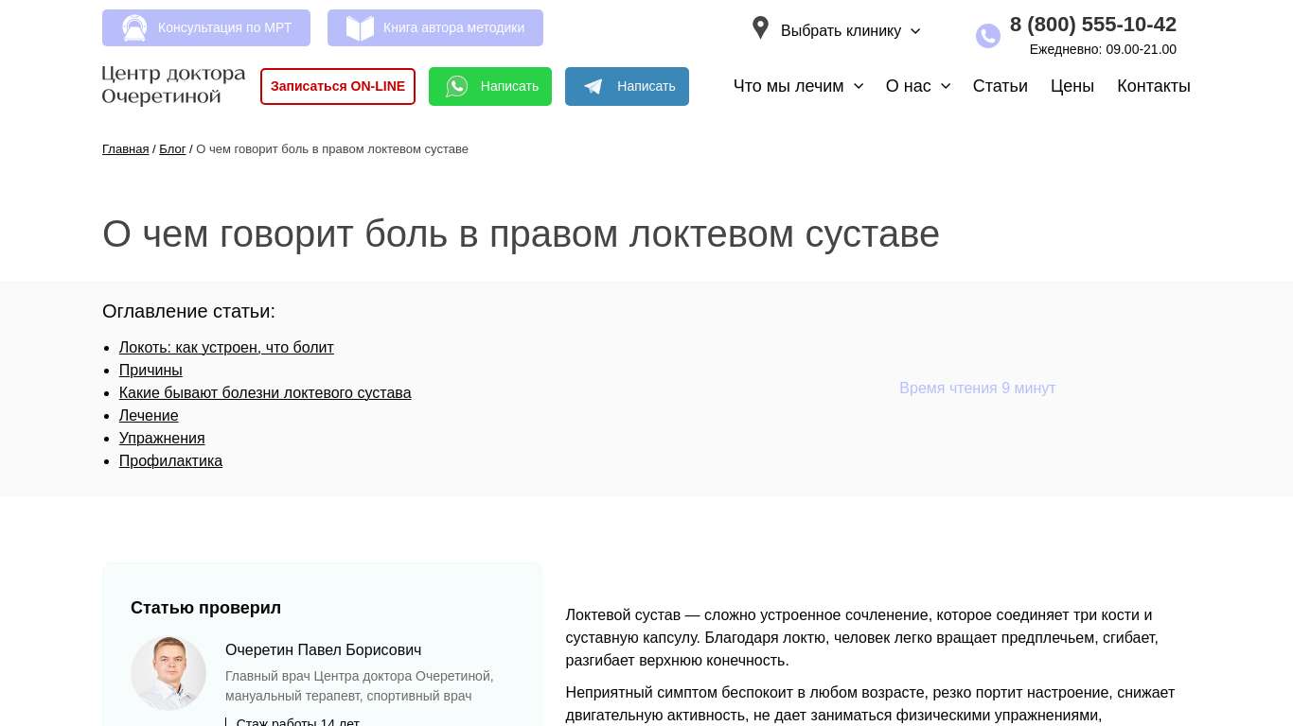Follow the Блог breadcrumb link
Viewport: 1293px width, 726px height.
point(172,149)
